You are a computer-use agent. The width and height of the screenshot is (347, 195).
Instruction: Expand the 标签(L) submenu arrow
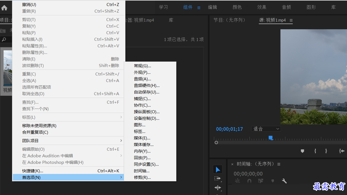point(121,117)
